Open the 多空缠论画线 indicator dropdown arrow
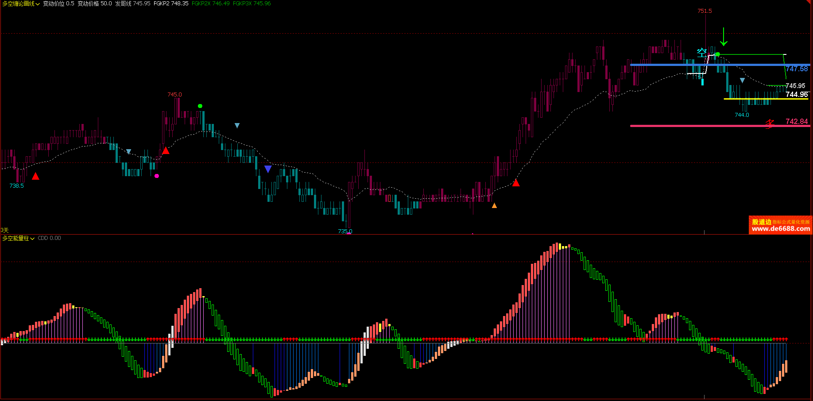This screenshot has height=401, width=813. point(38,4)
